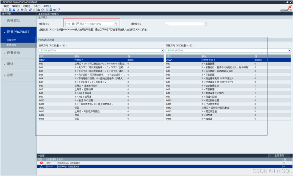Select ZSW1 bit10 row 1 = 到达目标位置

coord(228,100)
